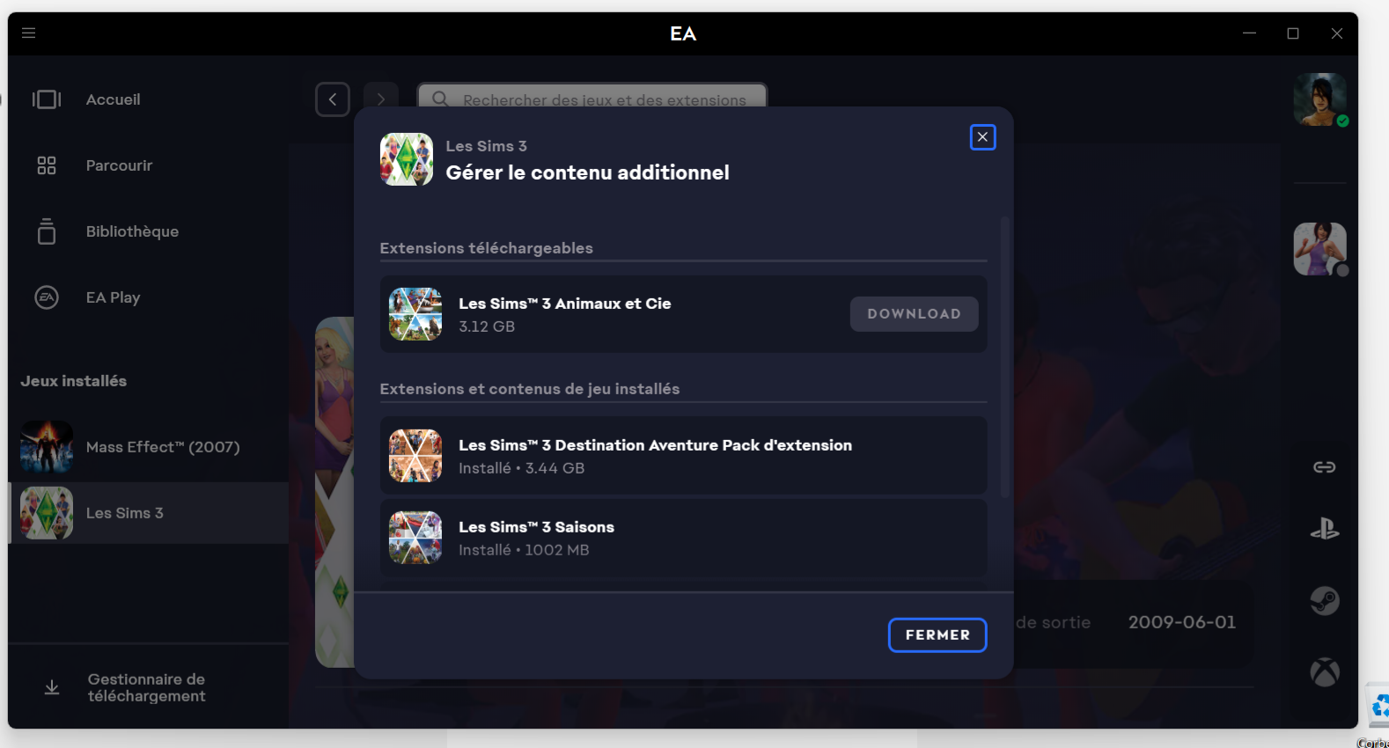Open the hamburger menu icon
The height and width of the screenshot is (748, 1389).
28,33
